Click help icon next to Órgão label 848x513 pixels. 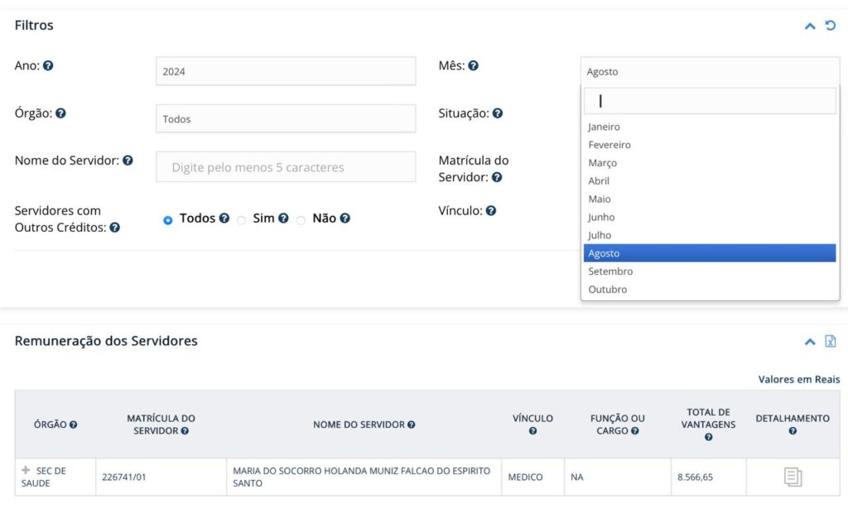click(60, 113)
